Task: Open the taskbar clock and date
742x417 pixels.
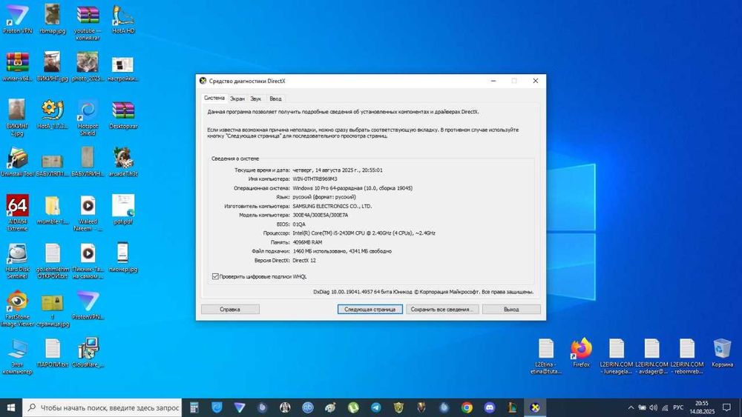Action: click(x=702, y=407)
